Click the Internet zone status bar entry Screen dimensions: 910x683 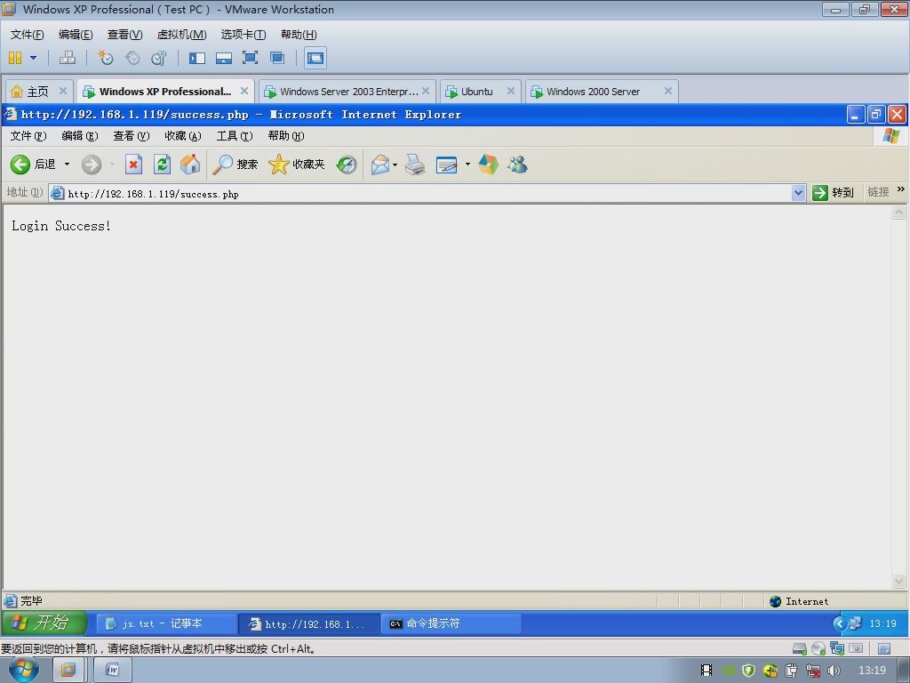pos(799,601)
